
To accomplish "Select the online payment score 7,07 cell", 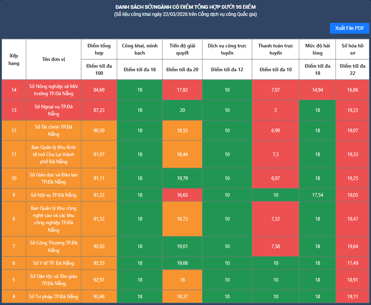I will [276, 90].
